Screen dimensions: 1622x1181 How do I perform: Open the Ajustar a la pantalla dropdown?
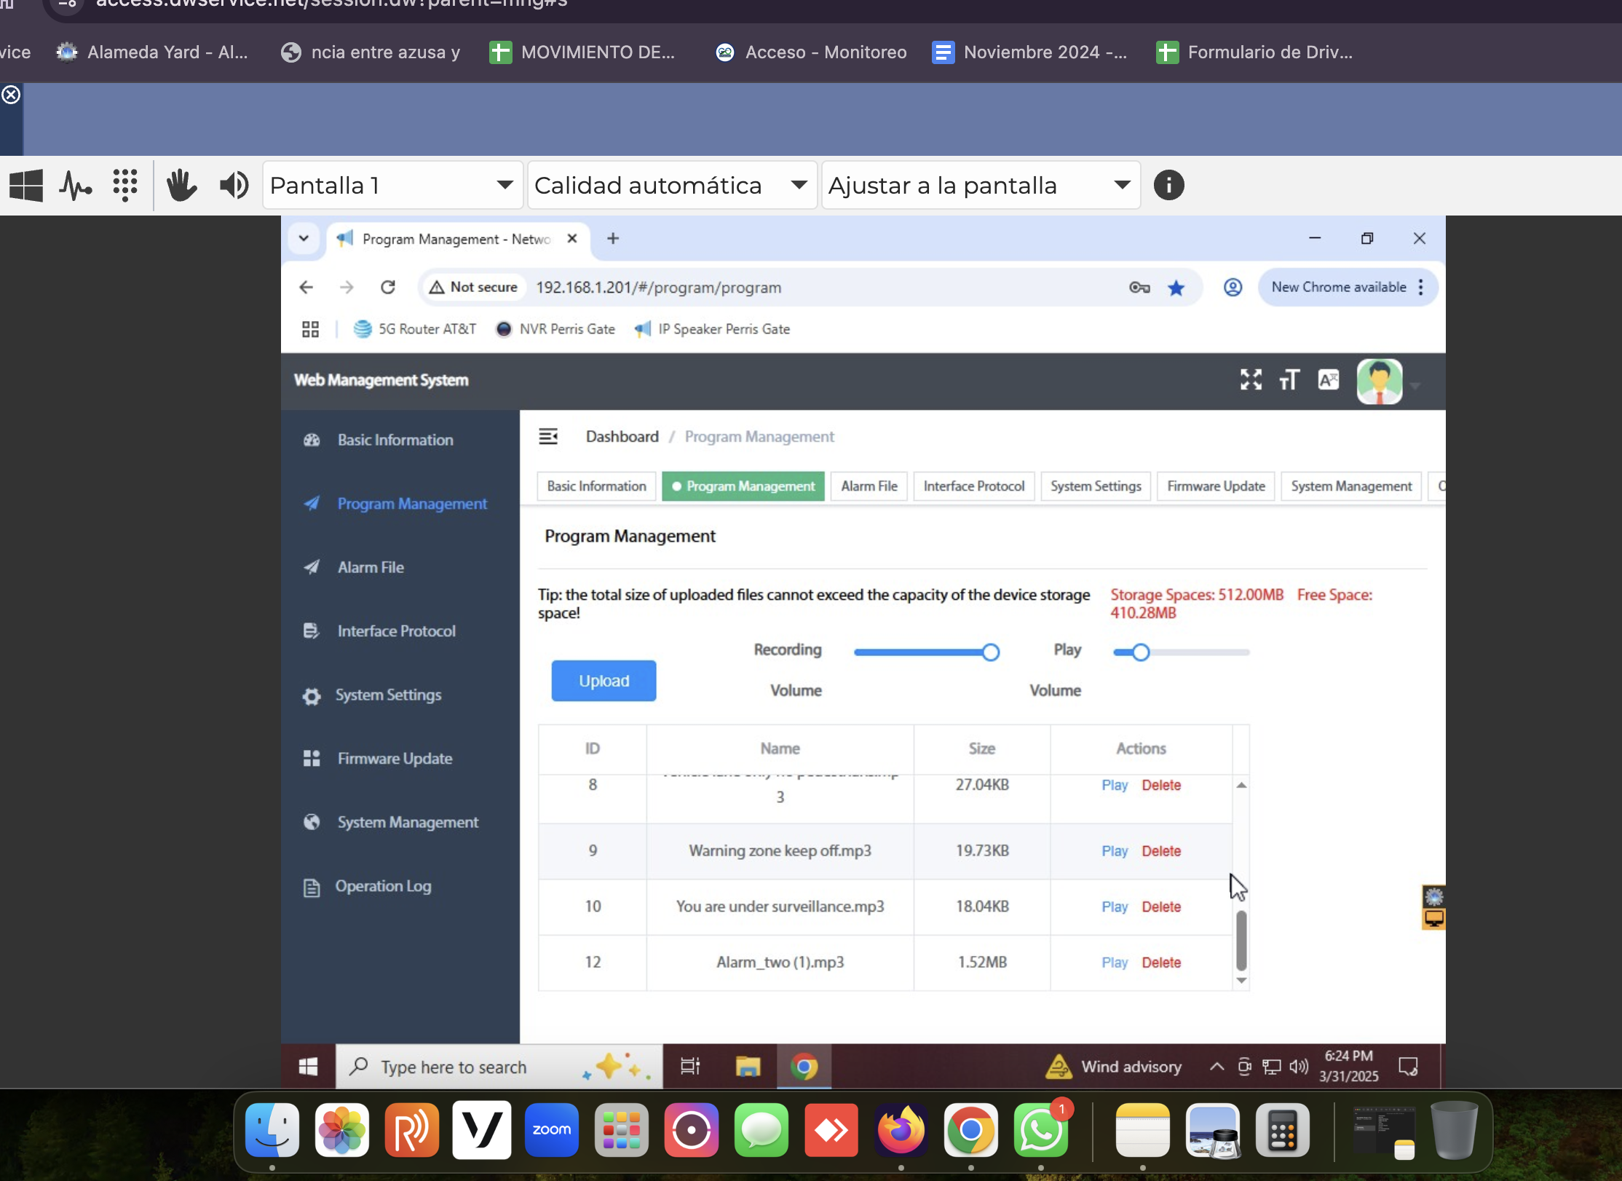tap(981, 186)
